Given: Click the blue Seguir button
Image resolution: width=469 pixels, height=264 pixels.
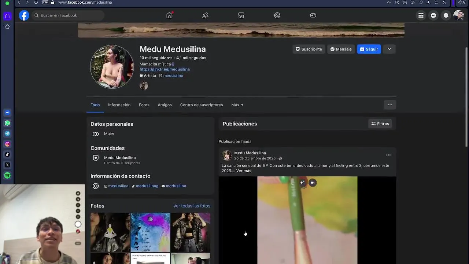Looking at the screenshot, I should [369, 49].
